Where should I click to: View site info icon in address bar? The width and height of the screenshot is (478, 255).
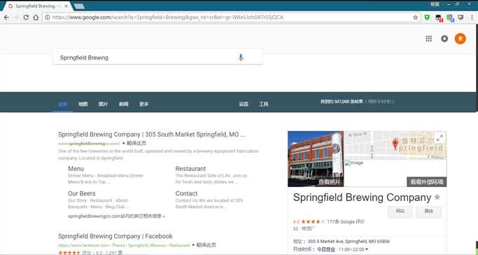48,18
